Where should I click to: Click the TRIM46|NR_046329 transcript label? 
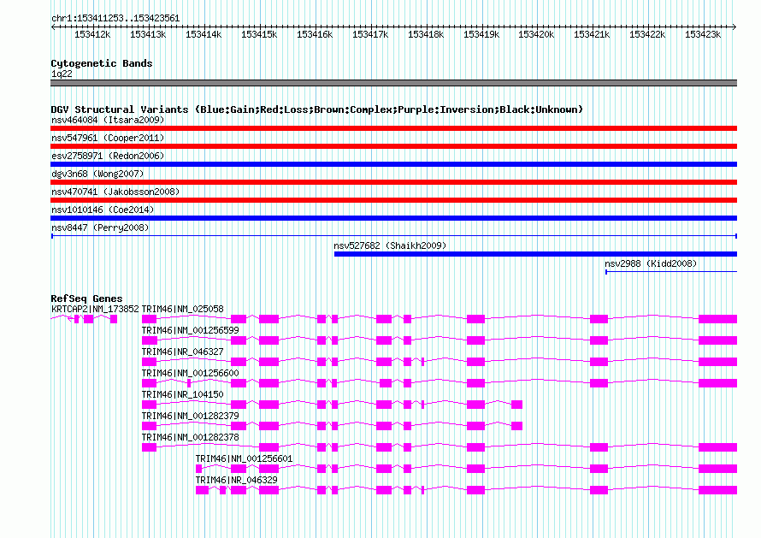point(236,480)
